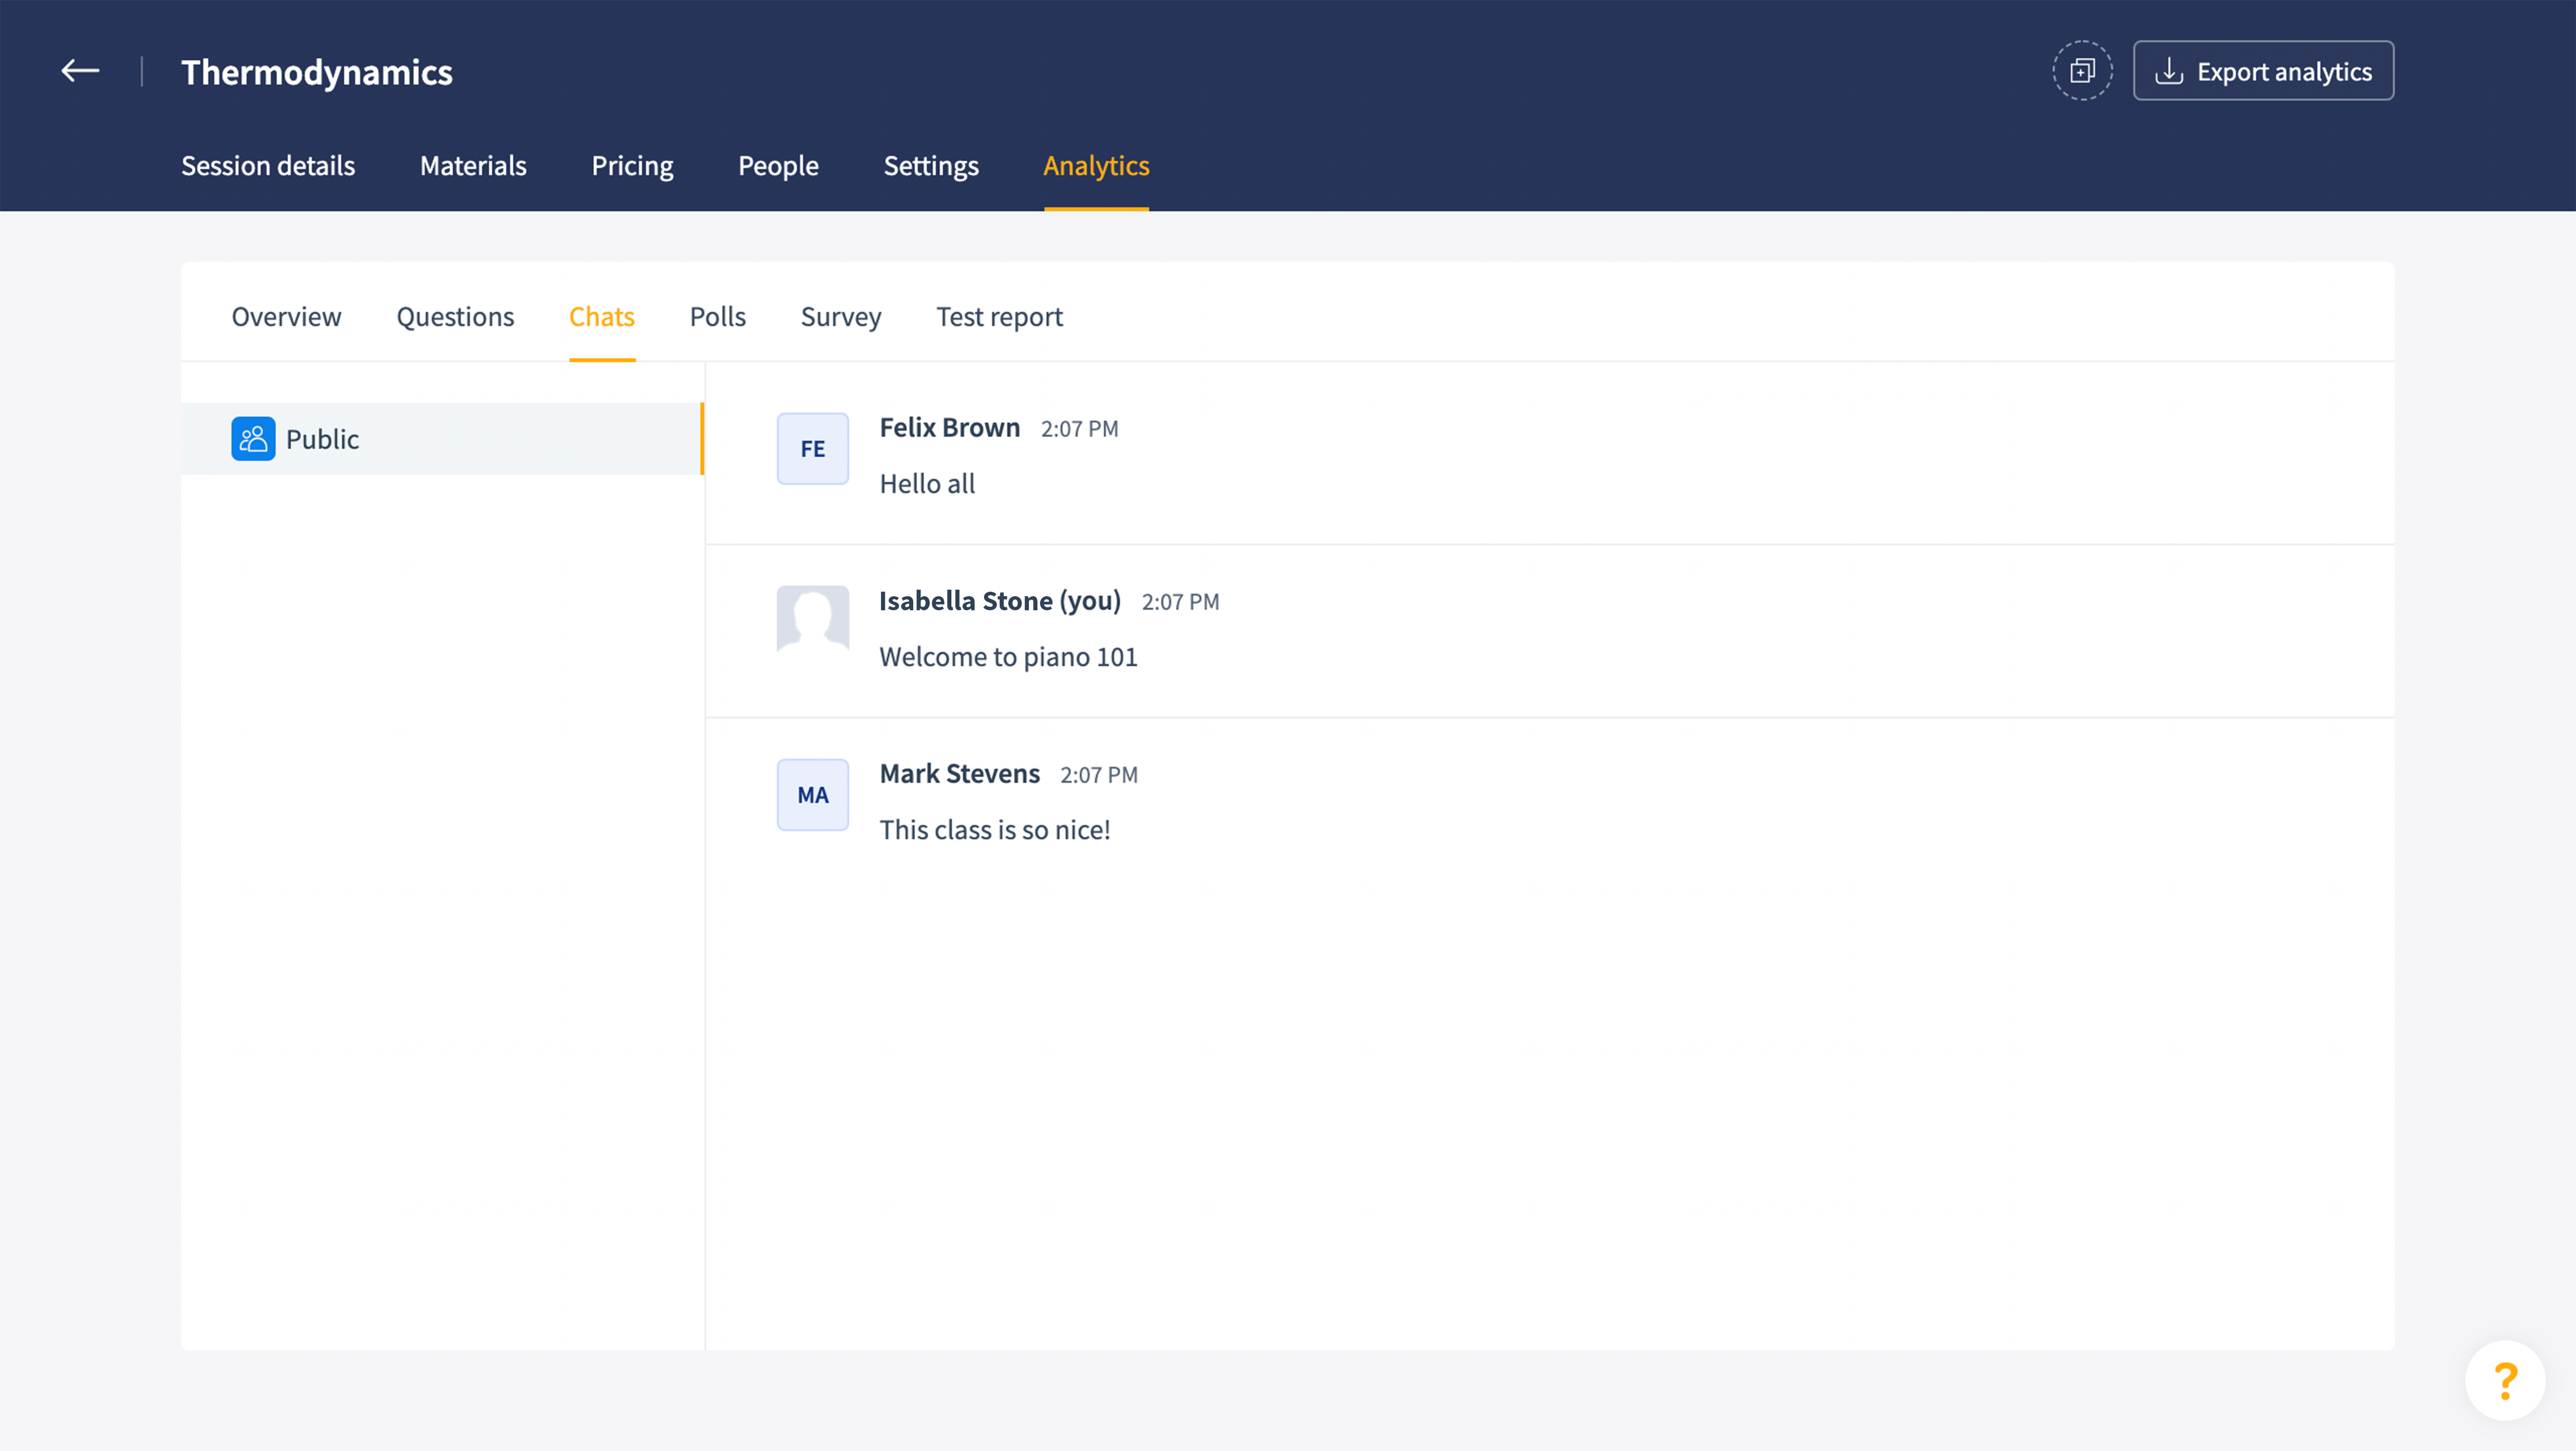Open the Settings tab

pyautogui.click(x=931, y=166)
